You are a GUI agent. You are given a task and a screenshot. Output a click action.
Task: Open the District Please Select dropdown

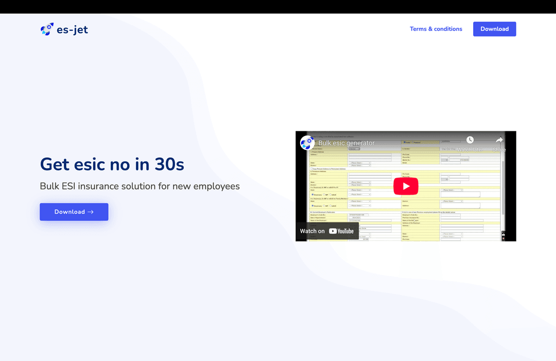click(x=359, y=166)
